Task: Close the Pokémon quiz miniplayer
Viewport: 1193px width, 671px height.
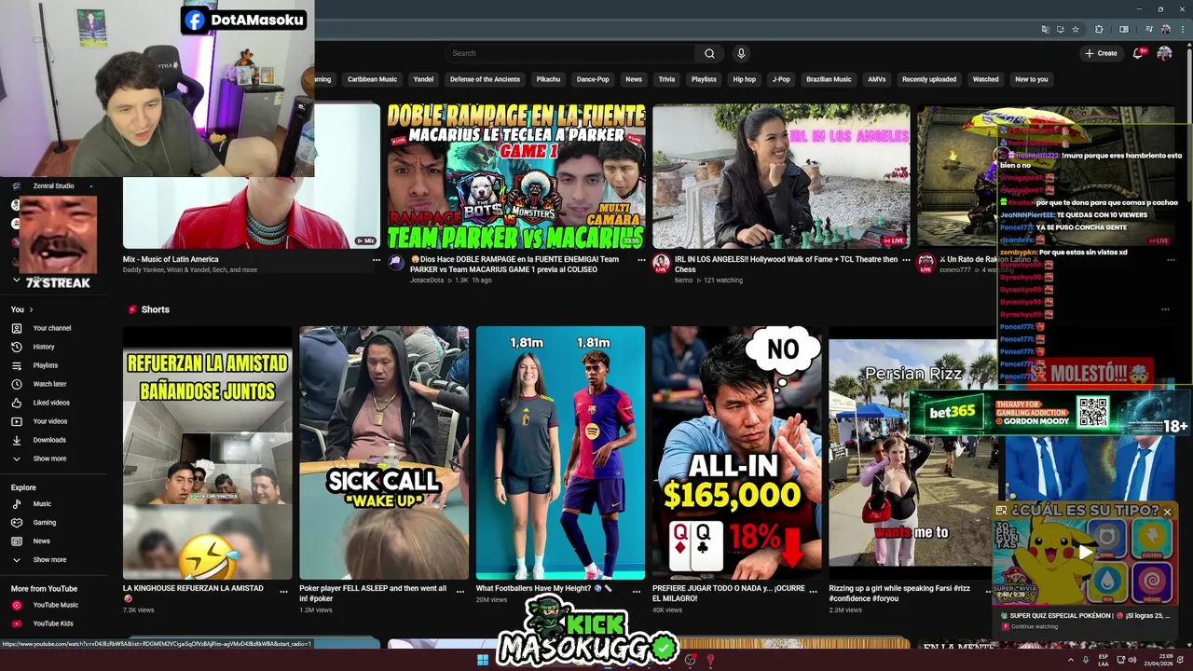Action: pyautogui.click(x=1167, y=512)
